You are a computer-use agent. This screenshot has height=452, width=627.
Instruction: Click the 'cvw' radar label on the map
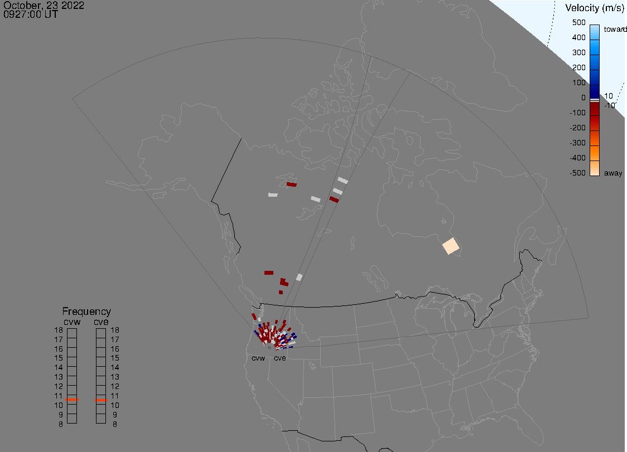(x=258, y=358)
